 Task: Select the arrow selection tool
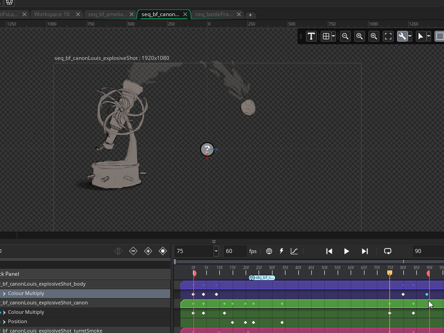click(x=420, y=36)
